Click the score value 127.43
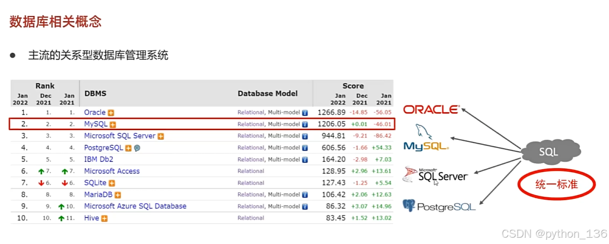 (x=334, y=183)
